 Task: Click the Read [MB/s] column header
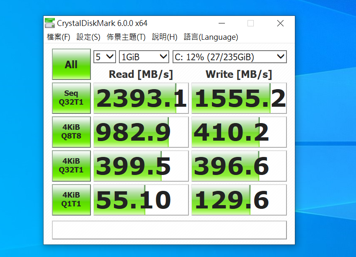pyautogui.click(x=141, y=75)
